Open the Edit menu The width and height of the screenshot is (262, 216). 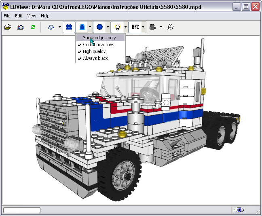click(x=19, y=16)
